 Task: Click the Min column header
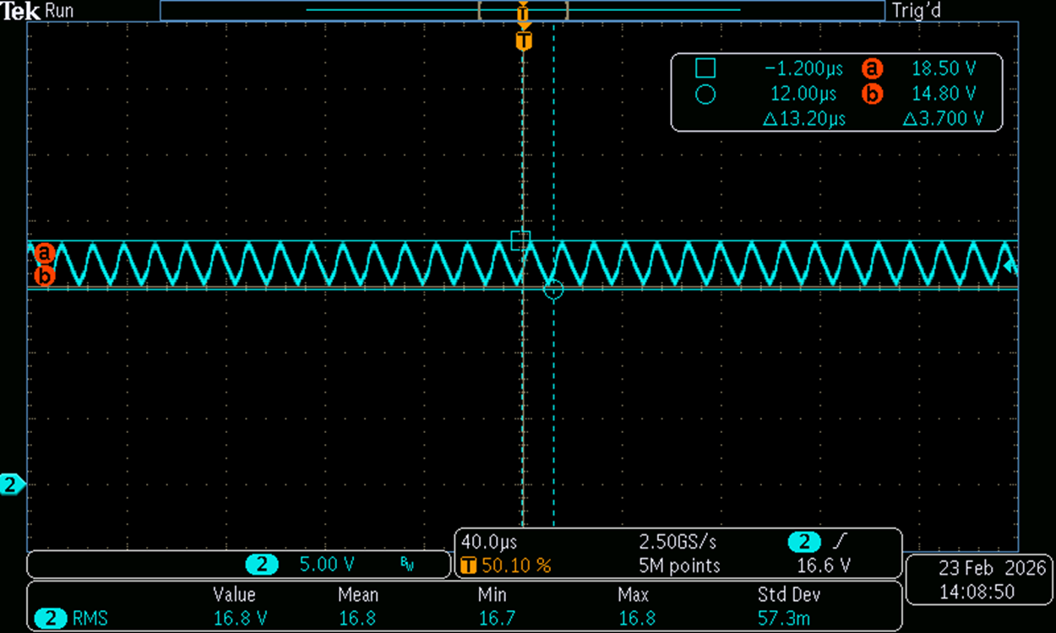(x=492, y=595)
